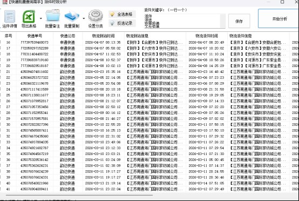Click the 全选表格 button
The height and width of the screenshot is (201, 299).
click(x=122, y=14)
